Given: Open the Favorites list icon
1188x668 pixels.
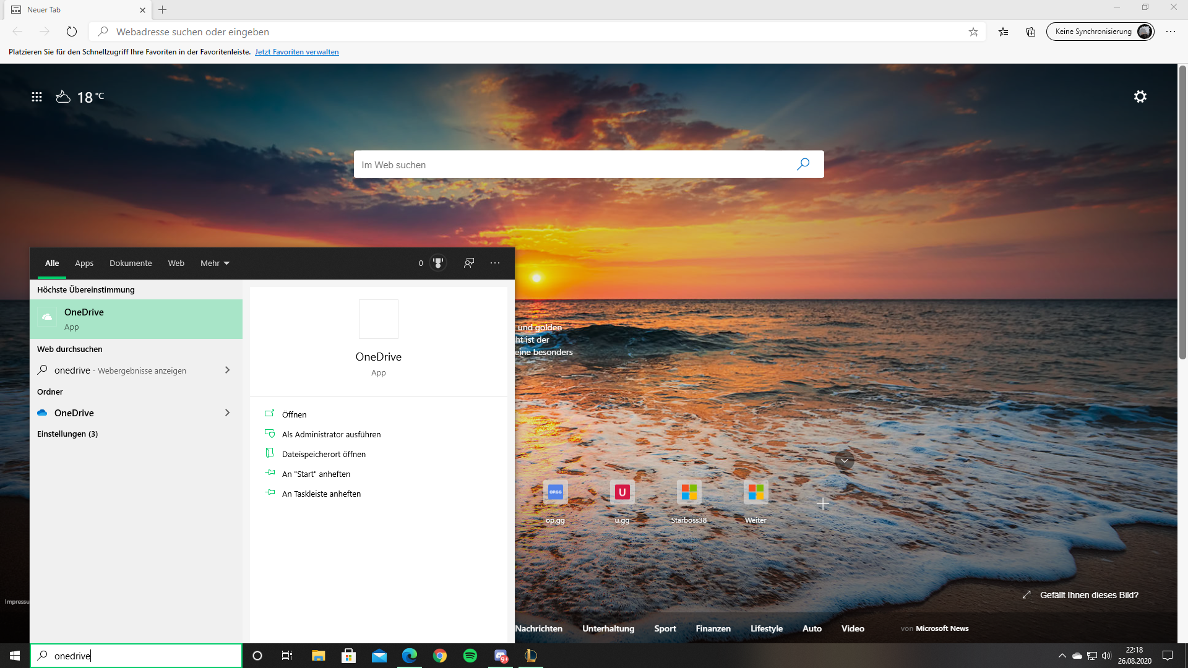Looking at the screenshot, I should tap(1003, 32).
